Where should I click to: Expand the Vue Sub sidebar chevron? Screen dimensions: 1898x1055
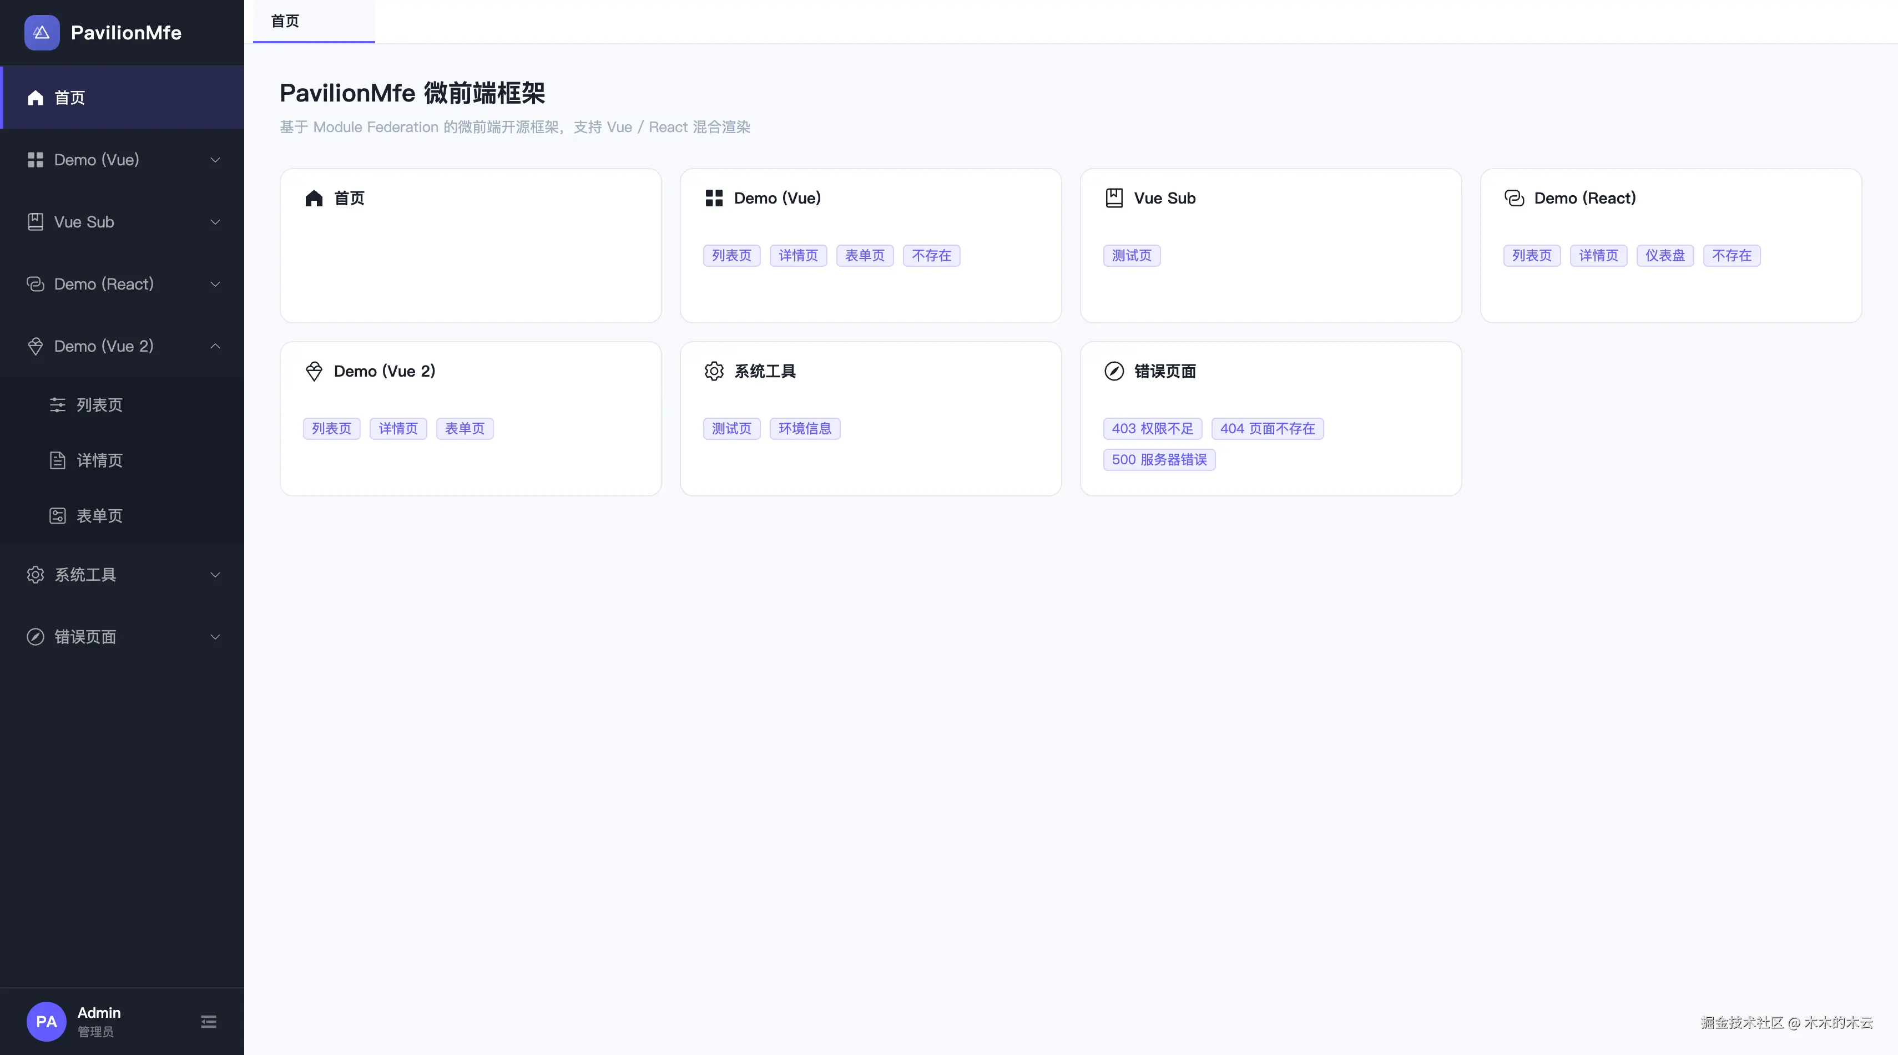215,222
